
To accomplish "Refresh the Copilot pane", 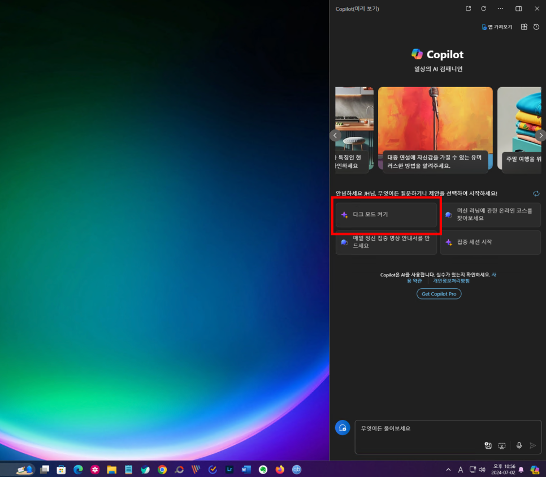I will click(484, 8).
